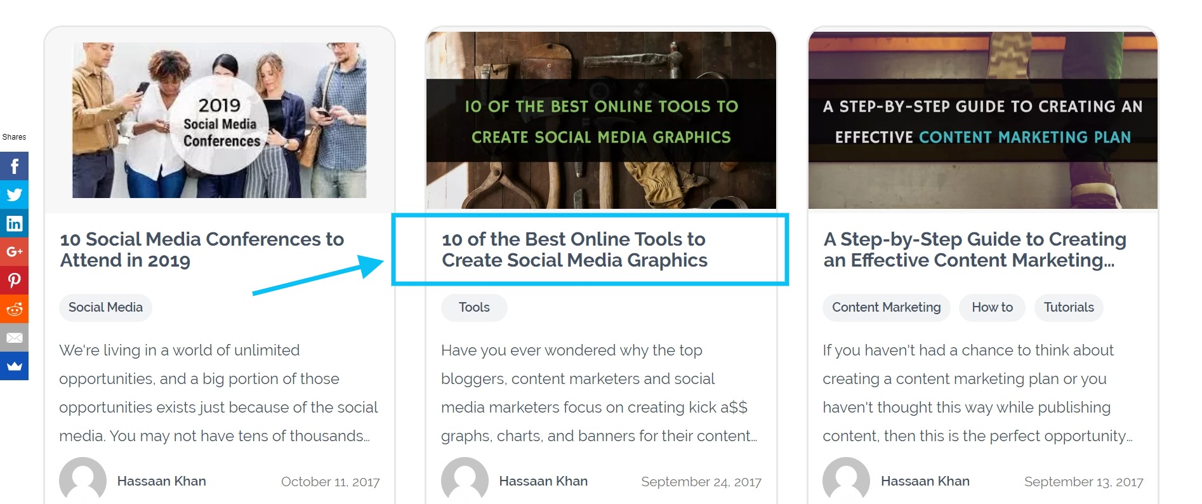Open '10 of the Best Online Tools' article title
This screenshot has width=1202, height=504.
pos(574,249)
